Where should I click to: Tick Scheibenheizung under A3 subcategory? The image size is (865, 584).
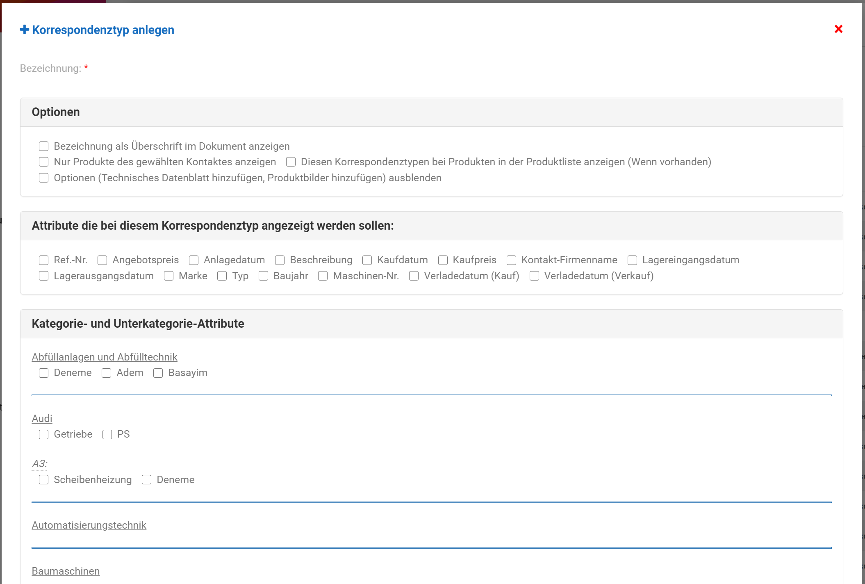click(x=44, y=480)
